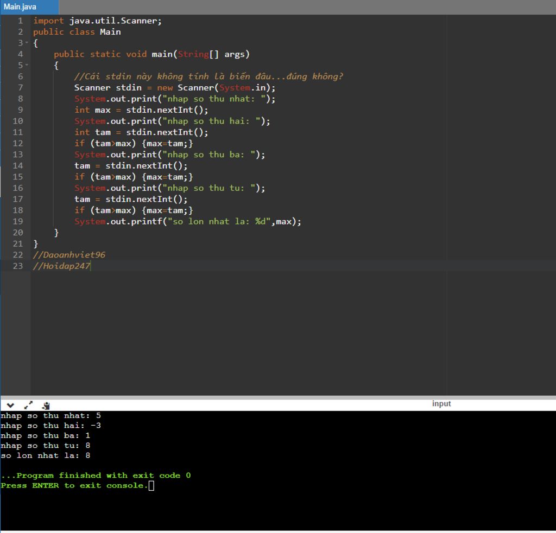The width and height of the screenshot is (556, 533).
Task: Click the 'import java.util.Scanner;' line
Action: 98,21
